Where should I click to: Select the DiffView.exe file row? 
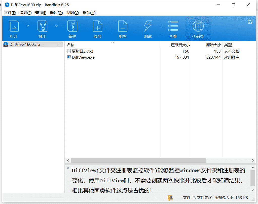(x=160, y=57)
